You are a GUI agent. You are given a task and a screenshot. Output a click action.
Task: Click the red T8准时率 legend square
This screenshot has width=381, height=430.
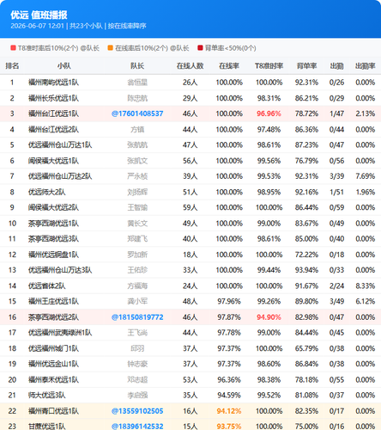[x=13, y=48]
